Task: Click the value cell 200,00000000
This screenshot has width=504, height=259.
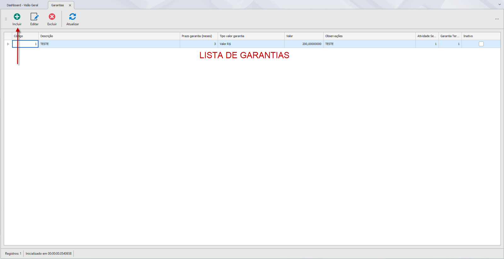Action: (x=304, y=44)
